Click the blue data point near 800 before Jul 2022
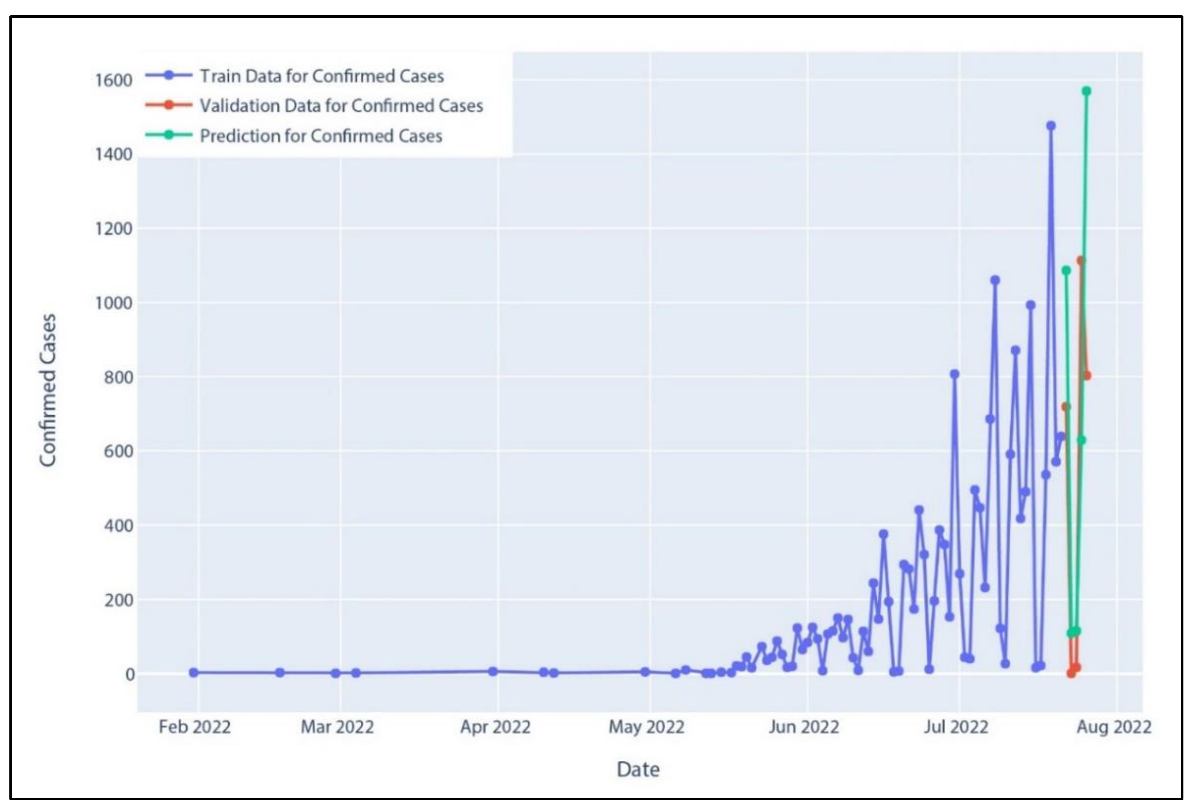 pos(954,374)
